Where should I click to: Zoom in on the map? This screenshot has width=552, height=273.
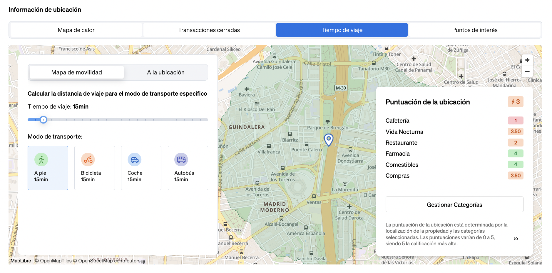(x=527, y=60)
